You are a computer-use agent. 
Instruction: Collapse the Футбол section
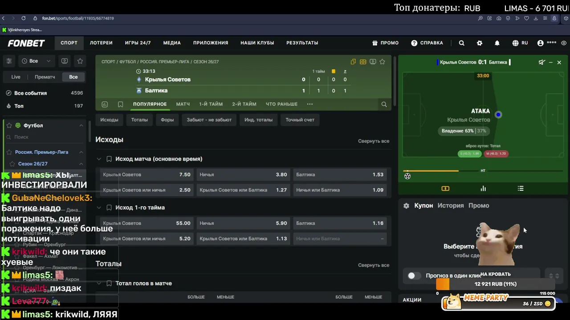pos(81,126)
